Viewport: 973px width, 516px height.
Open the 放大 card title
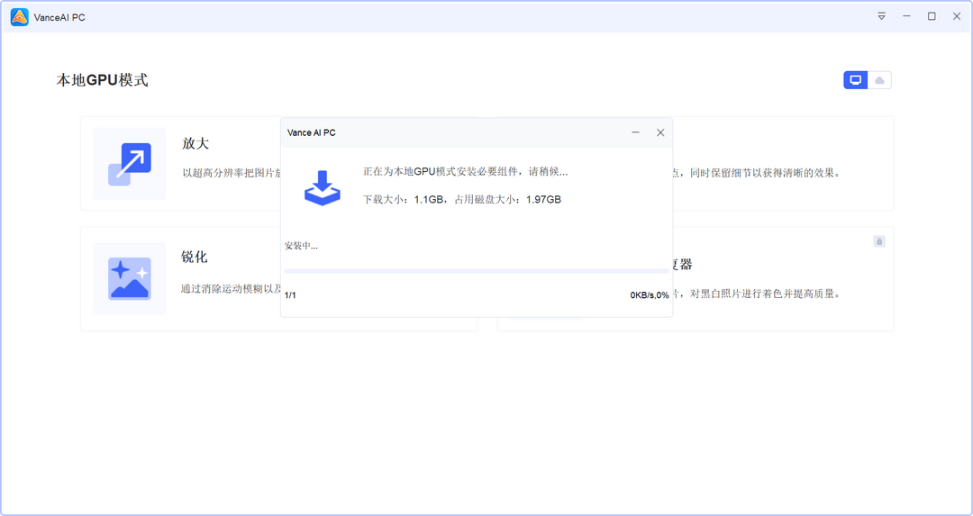tap(196, 143)
